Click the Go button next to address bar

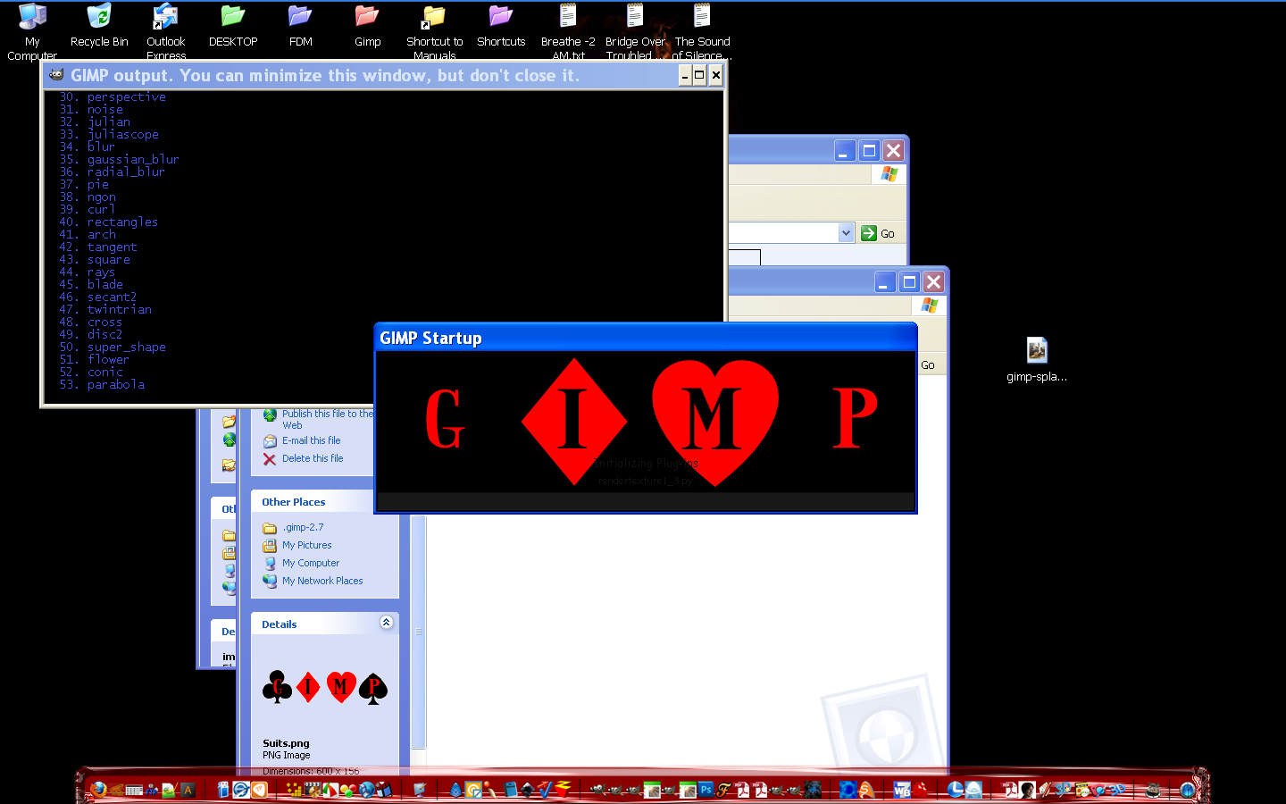(x=878, y=233)
